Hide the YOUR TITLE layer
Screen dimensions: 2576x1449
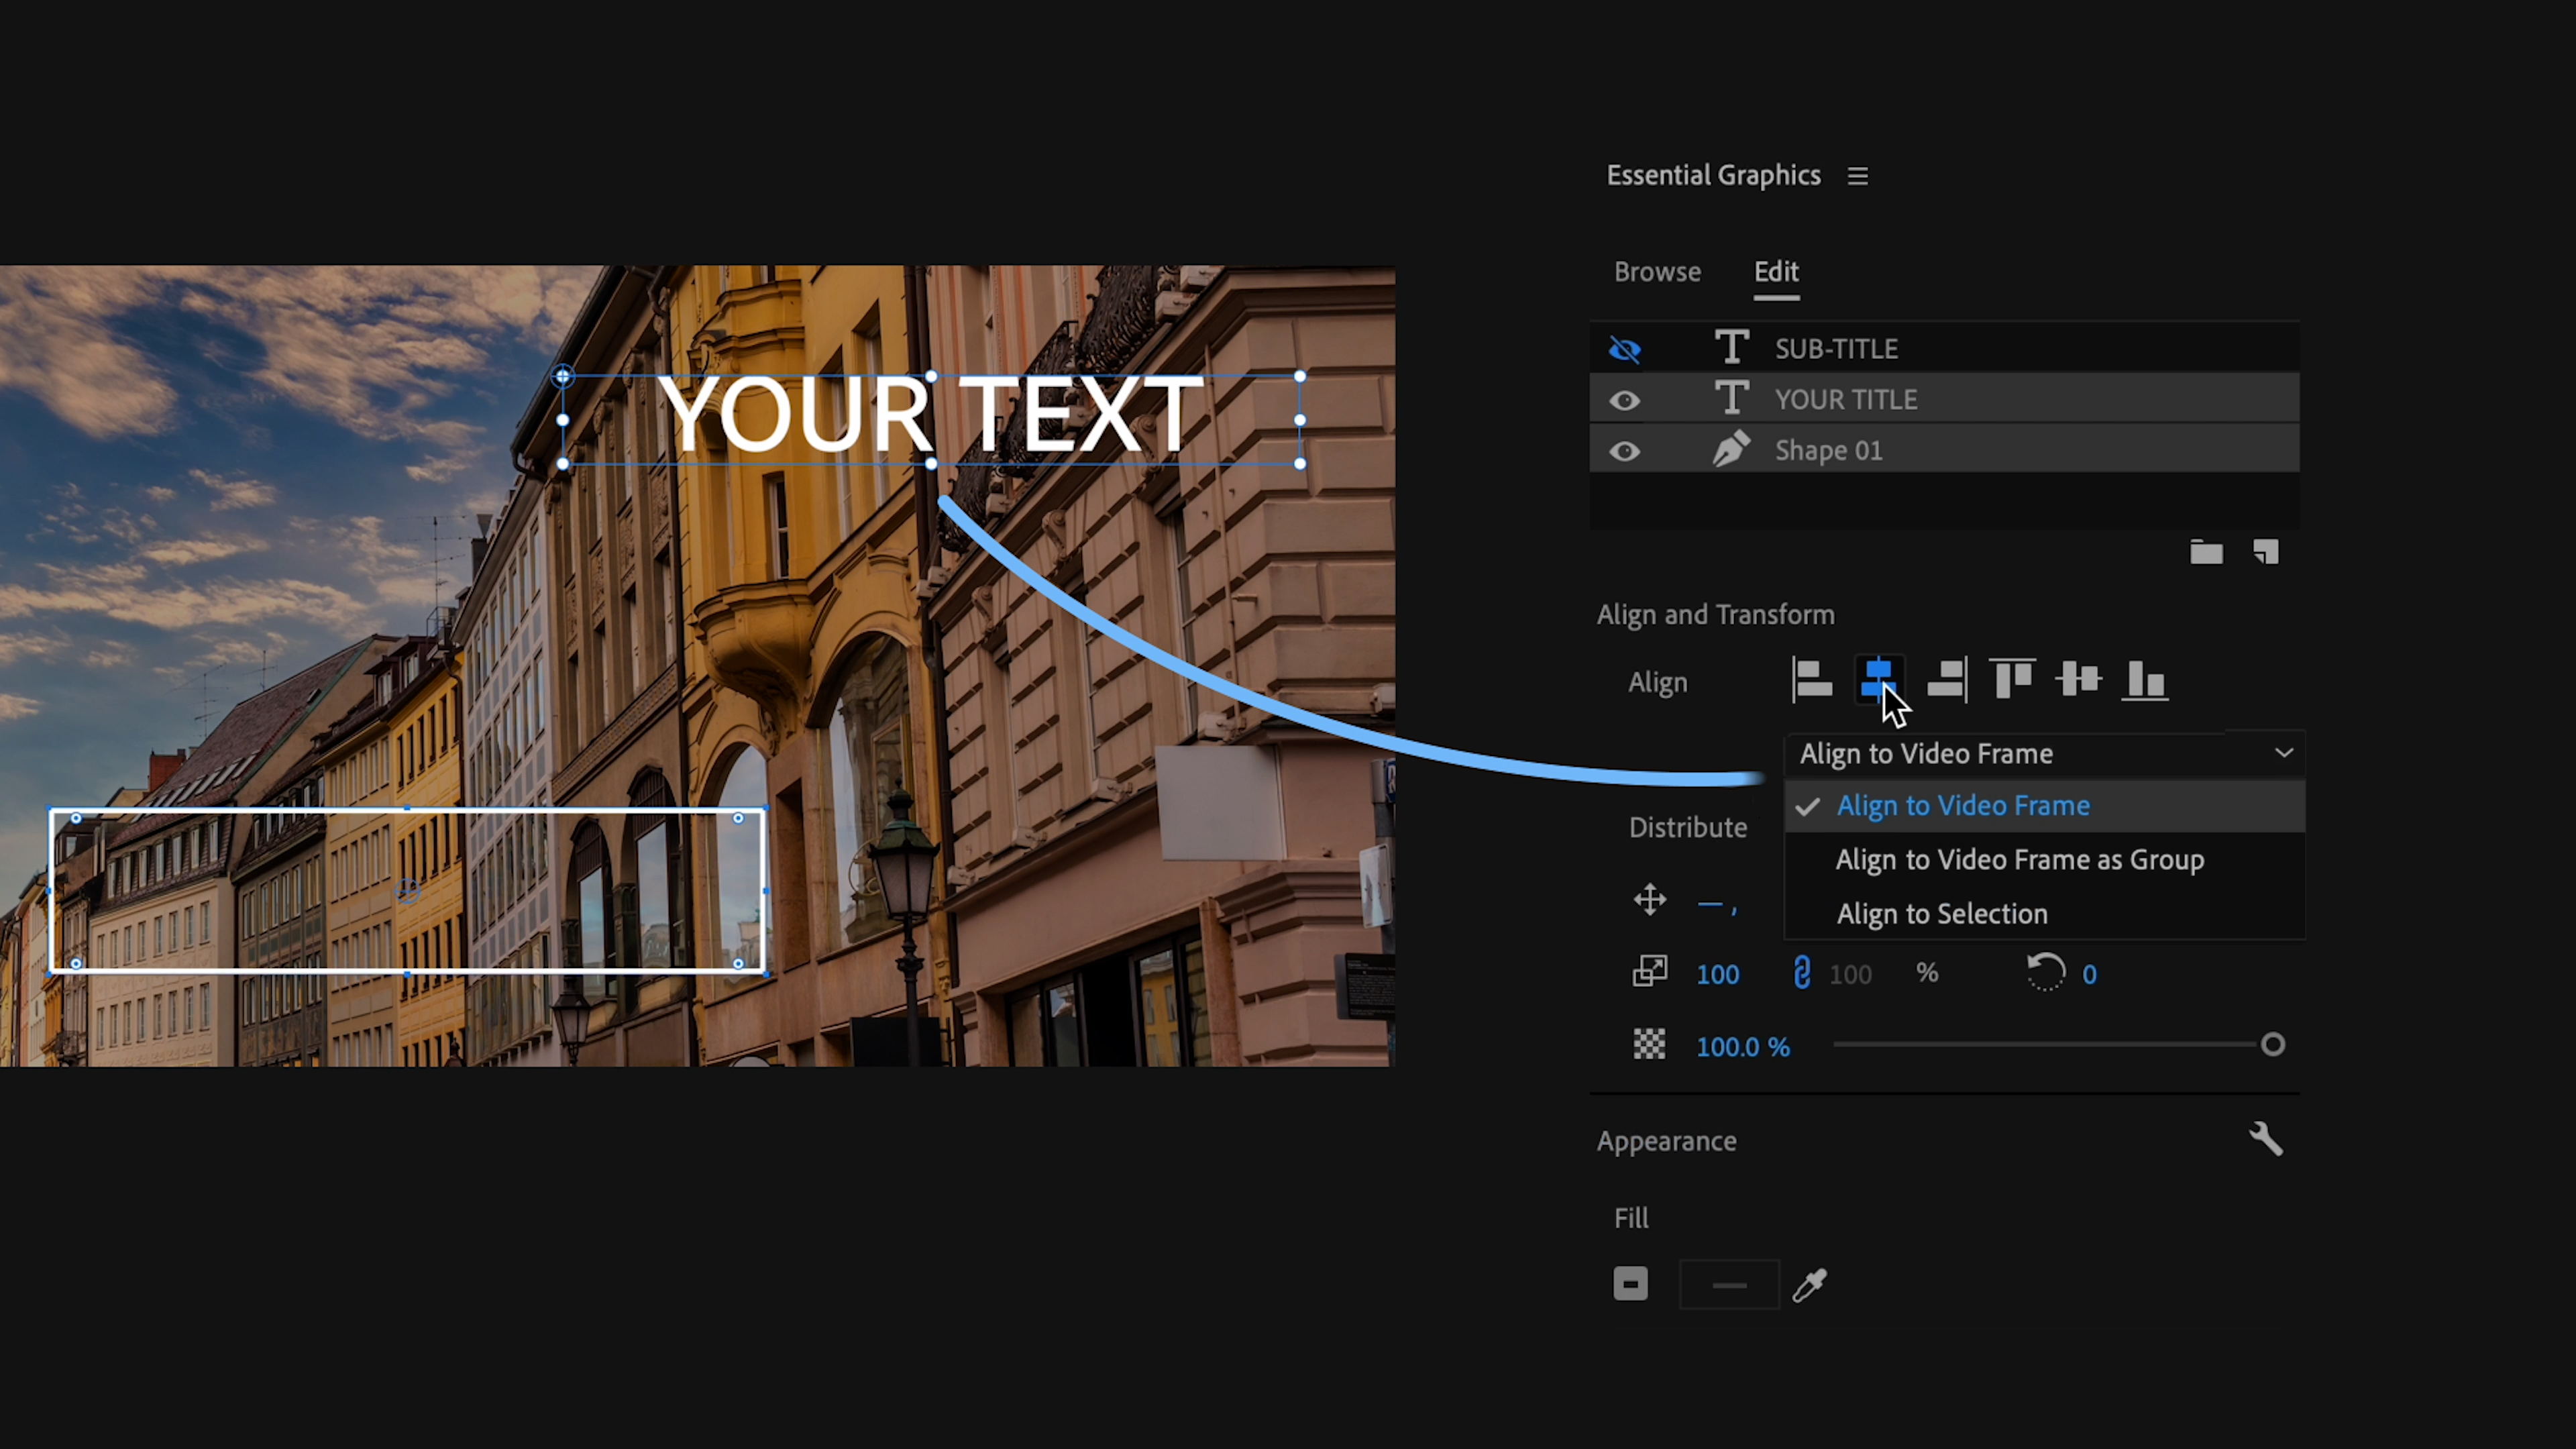coord(1625,400)
